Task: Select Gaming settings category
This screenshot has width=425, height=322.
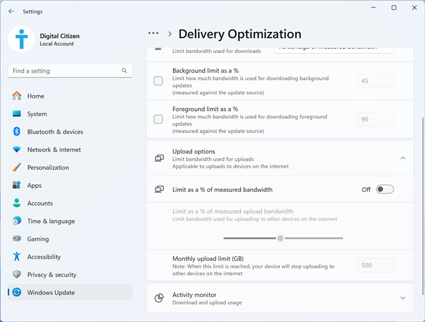Action: [x=70, y=239]
